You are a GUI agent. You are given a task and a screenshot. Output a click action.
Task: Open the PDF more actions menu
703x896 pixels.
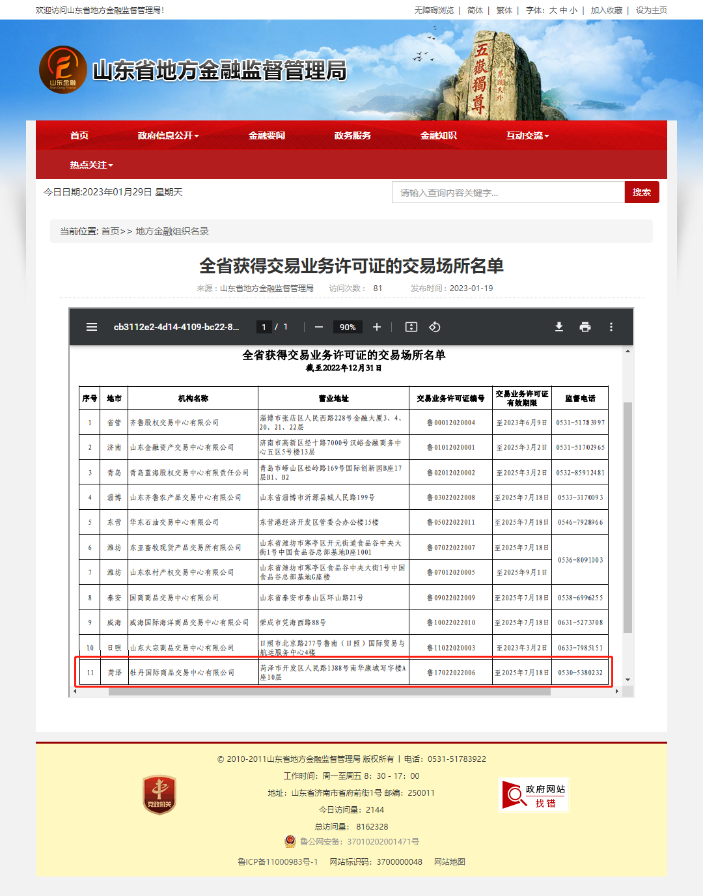pyautogui.click(x=611, y=327)
